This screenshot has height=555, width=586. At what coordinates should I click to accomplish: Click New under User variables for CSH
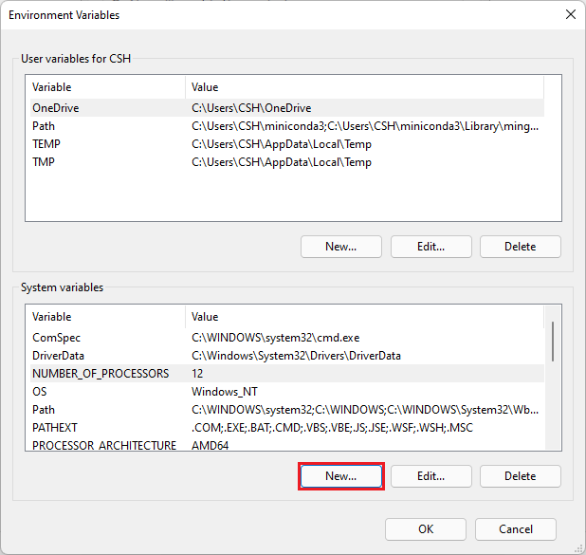(340, 247)
